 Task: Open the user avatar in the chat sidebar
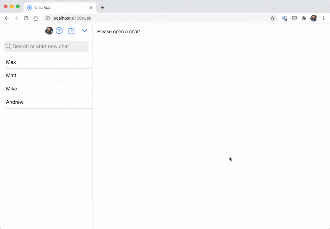pyautogui.click(x=49, y=31)
